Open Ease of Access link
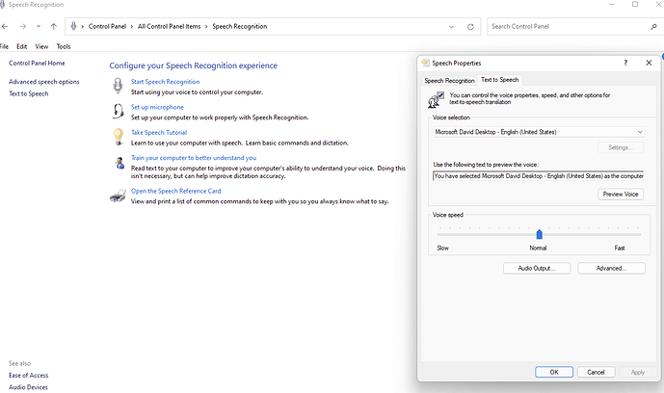This screenshot has width=664, height=393. 28,376
